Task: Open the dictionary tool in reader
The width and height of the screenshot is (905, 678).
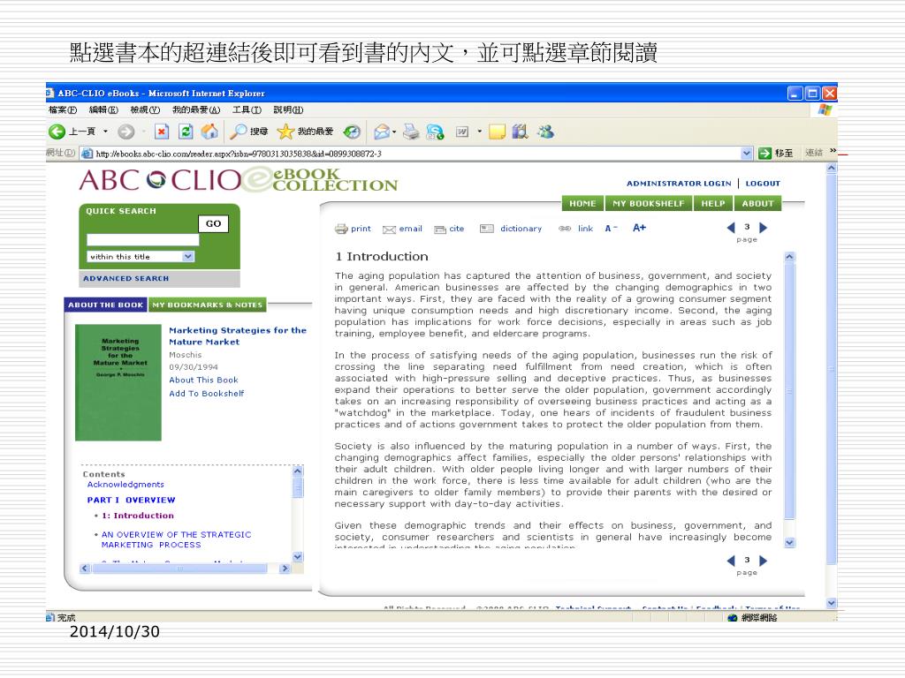Action: [511, 229]
